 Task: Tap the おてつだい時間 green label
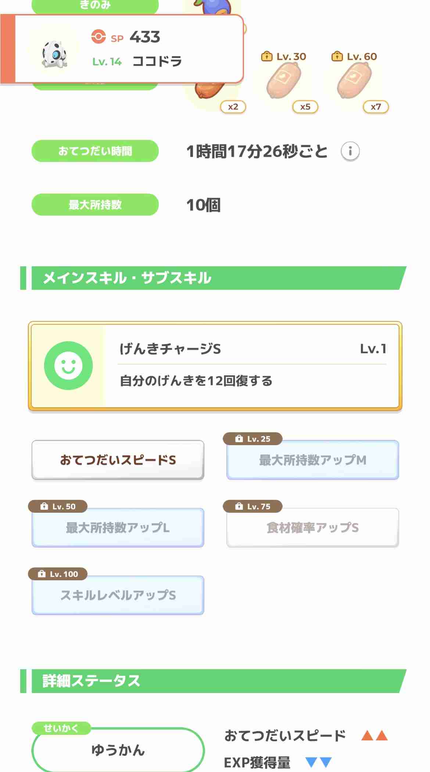(95, 151)
